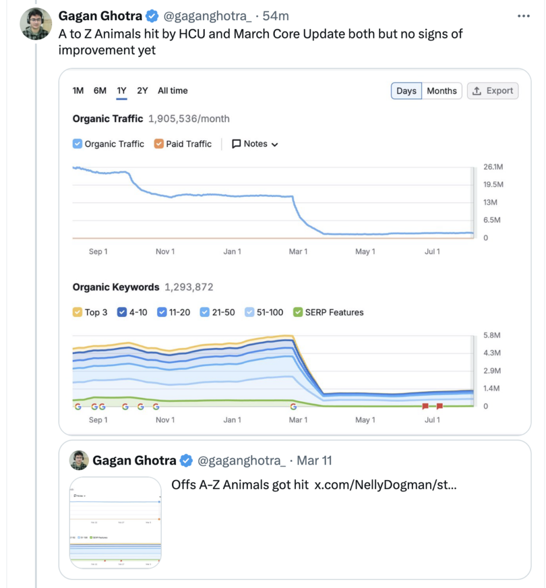Click the first red flag marker near Jul 1

coord(425,406)
